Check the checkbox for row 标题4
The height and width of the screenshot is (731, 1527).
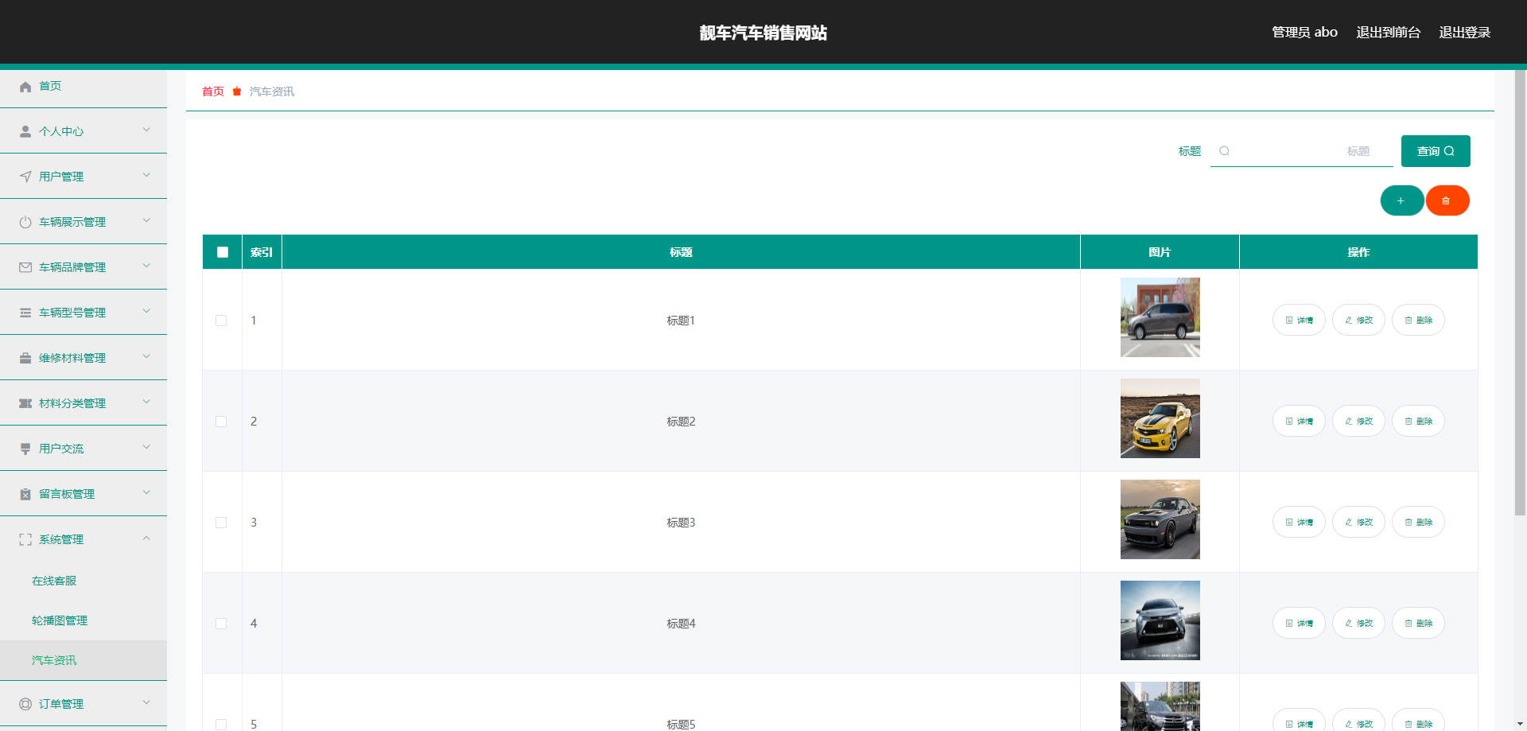(x=221, y=624)
